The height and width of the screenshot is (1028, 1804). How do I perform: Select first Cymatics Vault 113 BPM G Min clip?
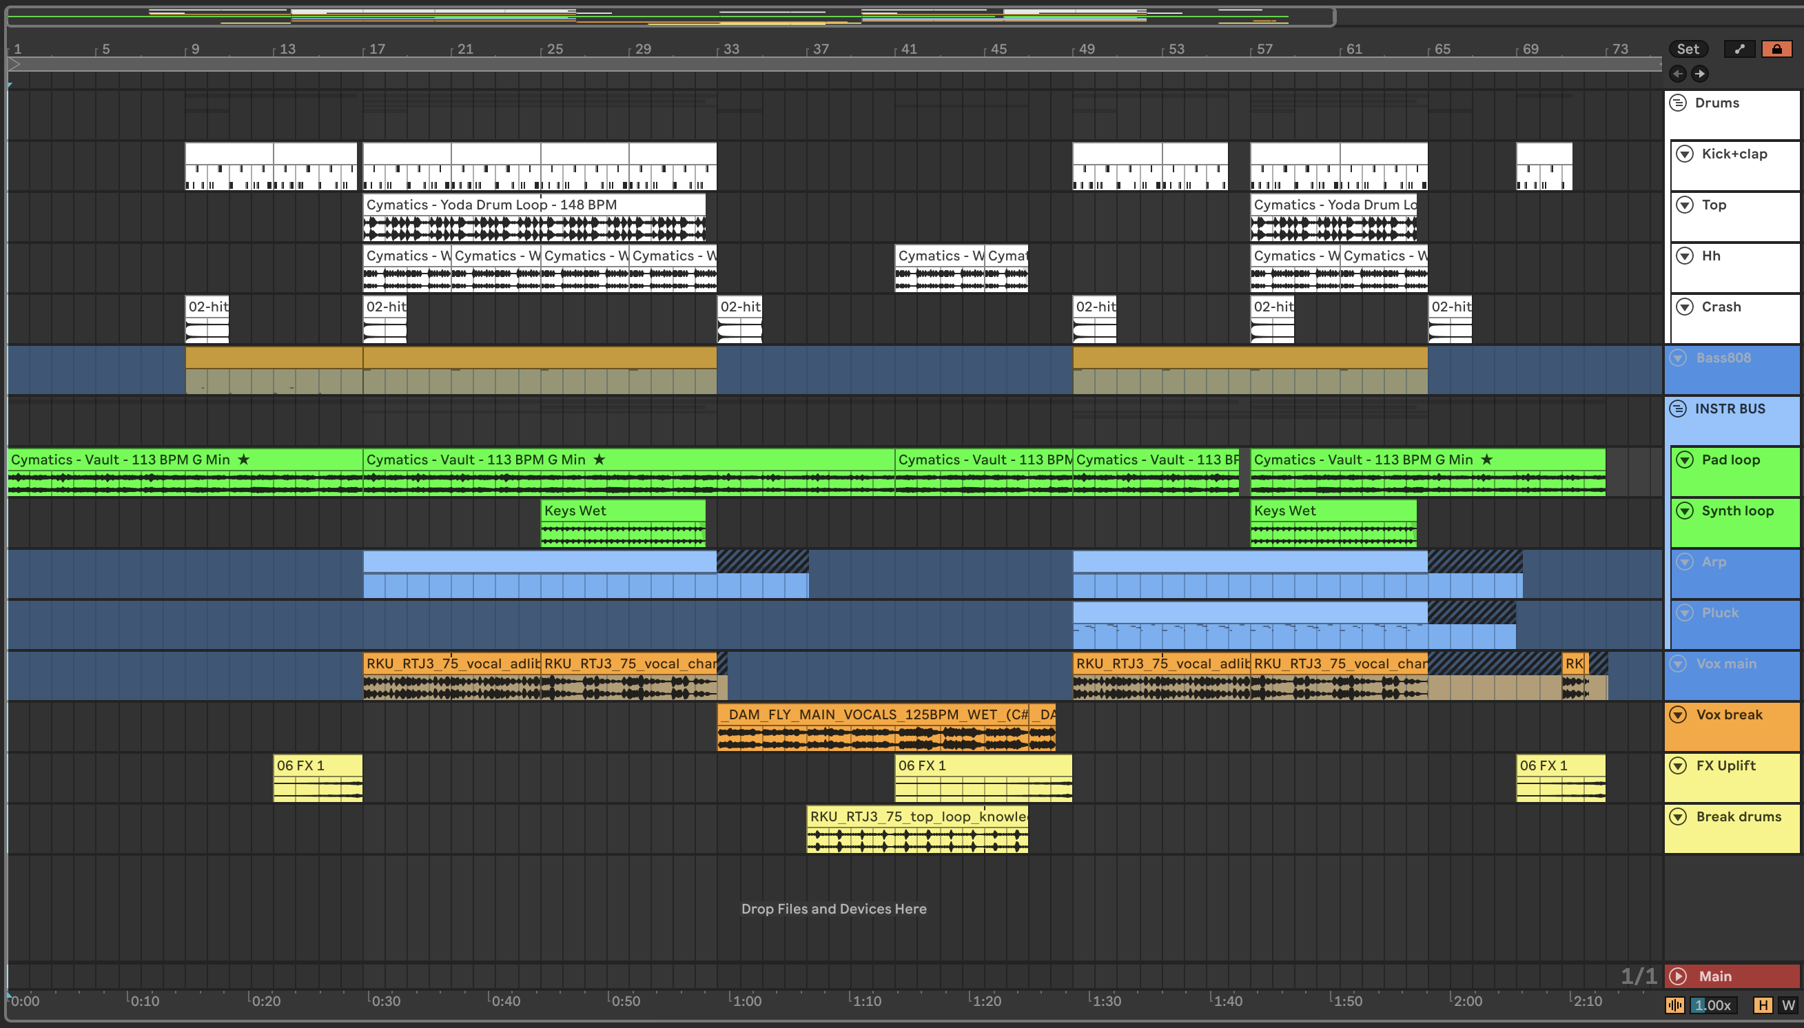point(185,472)
